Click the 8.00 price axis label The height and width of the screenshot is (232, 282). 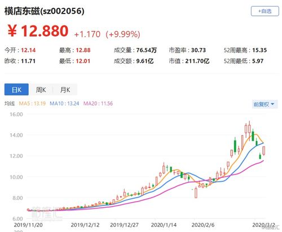tap(17, 198)
